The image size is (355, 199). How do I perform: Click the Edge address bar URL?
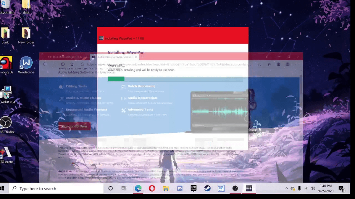click(169, 64)
